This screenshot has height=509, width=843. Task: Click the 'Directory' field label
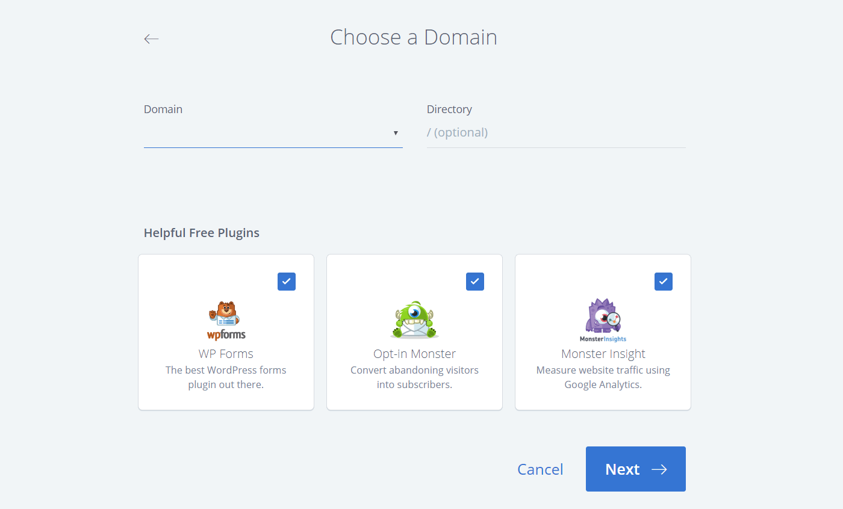449,110
